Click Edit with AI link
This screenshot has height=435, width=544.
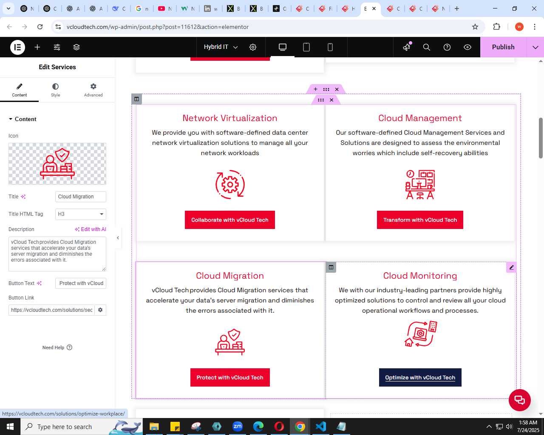point(91,229)
